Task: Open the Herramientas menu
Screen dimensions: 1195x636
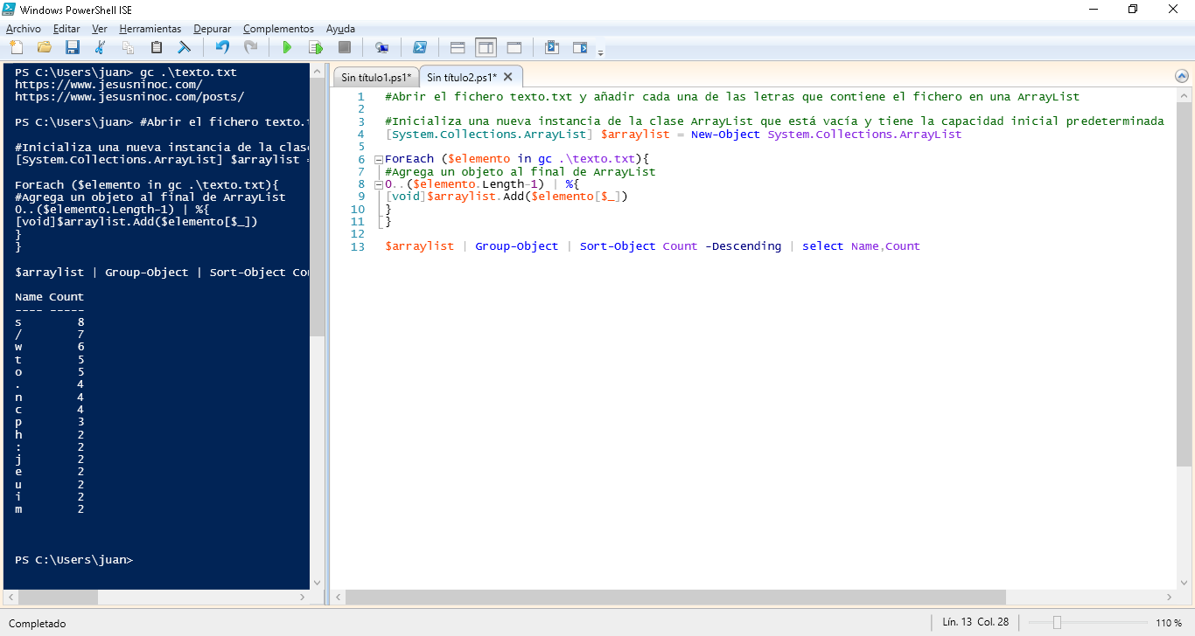Action: [x=150, y=29]
